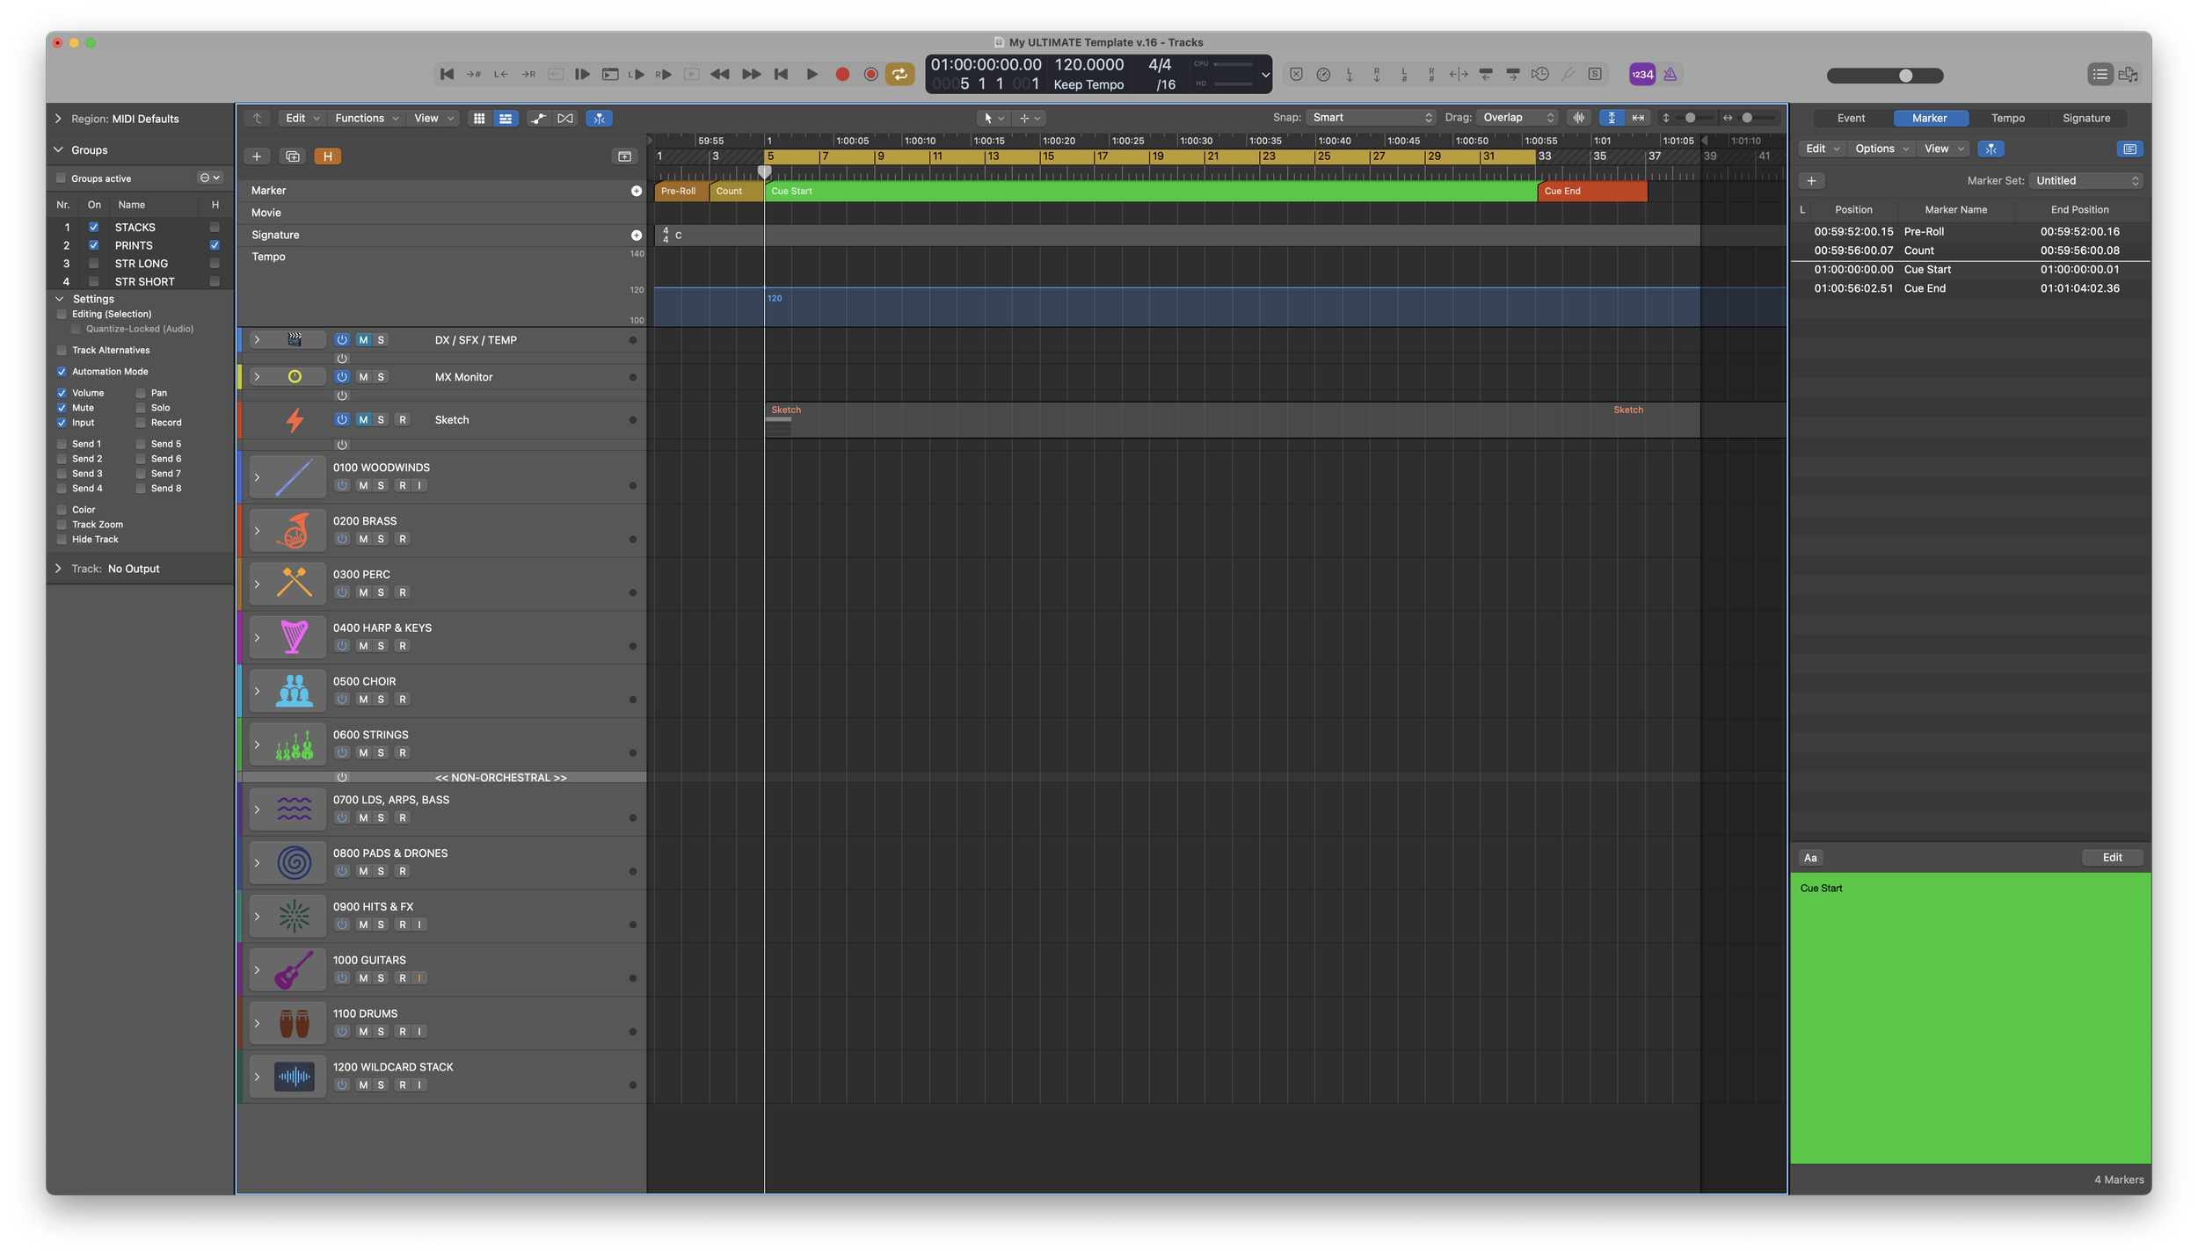Click the harp icon on 0400 HARP & KEYS
Image resolution: width=2198 pixels, height=1256 pixels.
point(294,637)
